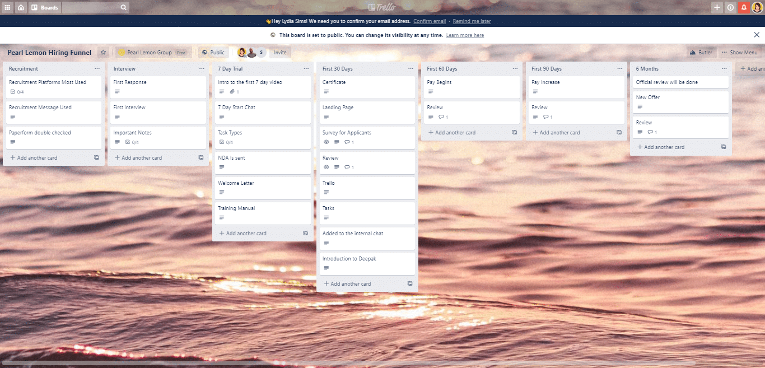
Task: Click the Invite button
Action: pyautogui.click(x=280, y=52)
